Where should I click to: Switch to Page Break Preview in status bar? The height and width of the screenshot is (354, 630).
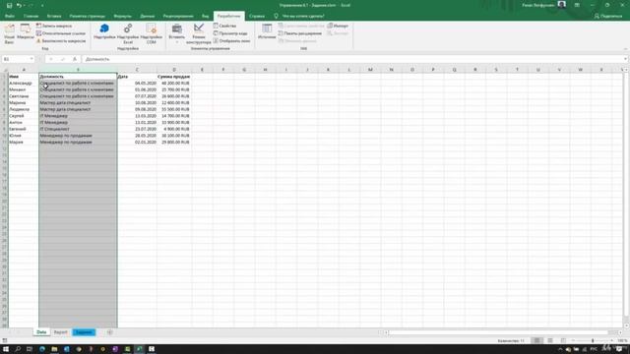click(563, 341)
